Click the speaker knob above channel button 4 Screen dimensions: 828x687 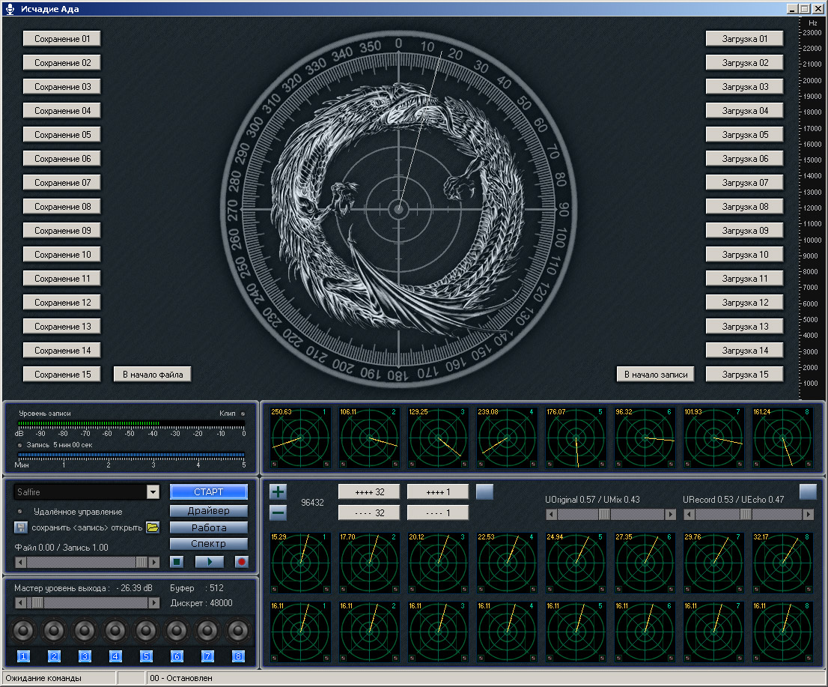point(115,630)
